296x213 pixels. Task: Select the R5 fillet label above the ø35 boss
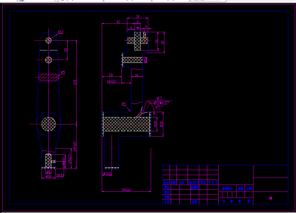[124, 104]
